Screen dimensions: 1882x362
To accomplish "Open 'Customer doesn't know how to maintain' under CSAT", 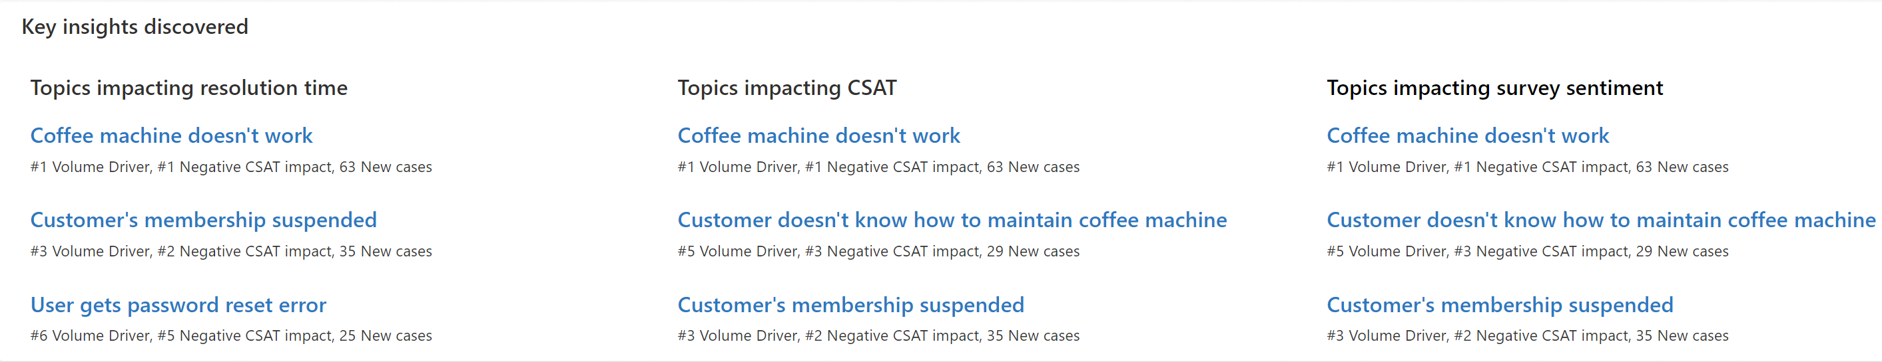I will 952,220.
